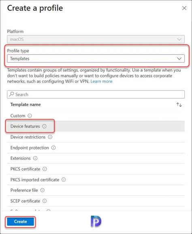192x234 pixels.
Task: Close the Create a profile pane
Action: (x=184, y=8)
